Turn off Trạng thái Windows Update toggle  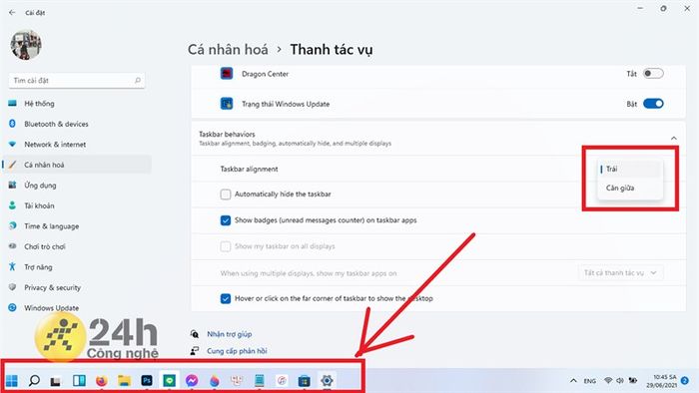(x=653, y=104)
